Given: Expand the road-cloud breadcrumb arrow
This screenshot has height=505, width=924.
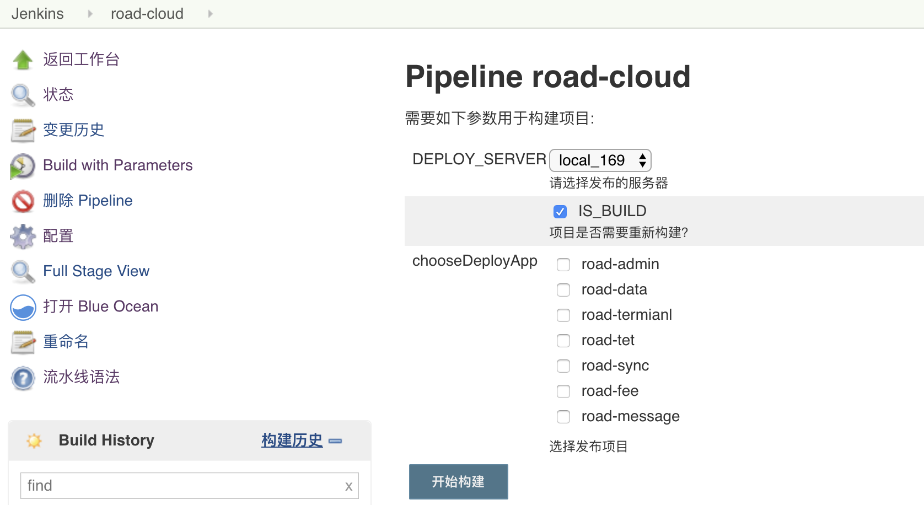Looking at the screenshot, I should coord(210,14).
